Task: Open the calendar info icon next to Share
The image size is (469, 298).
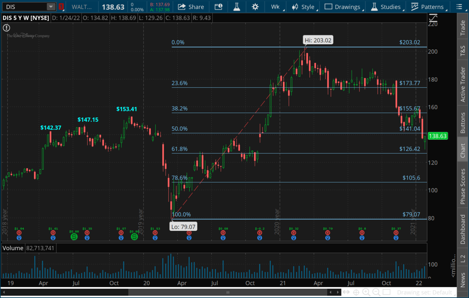Action: pyautogui.click(x=219, y=7)
